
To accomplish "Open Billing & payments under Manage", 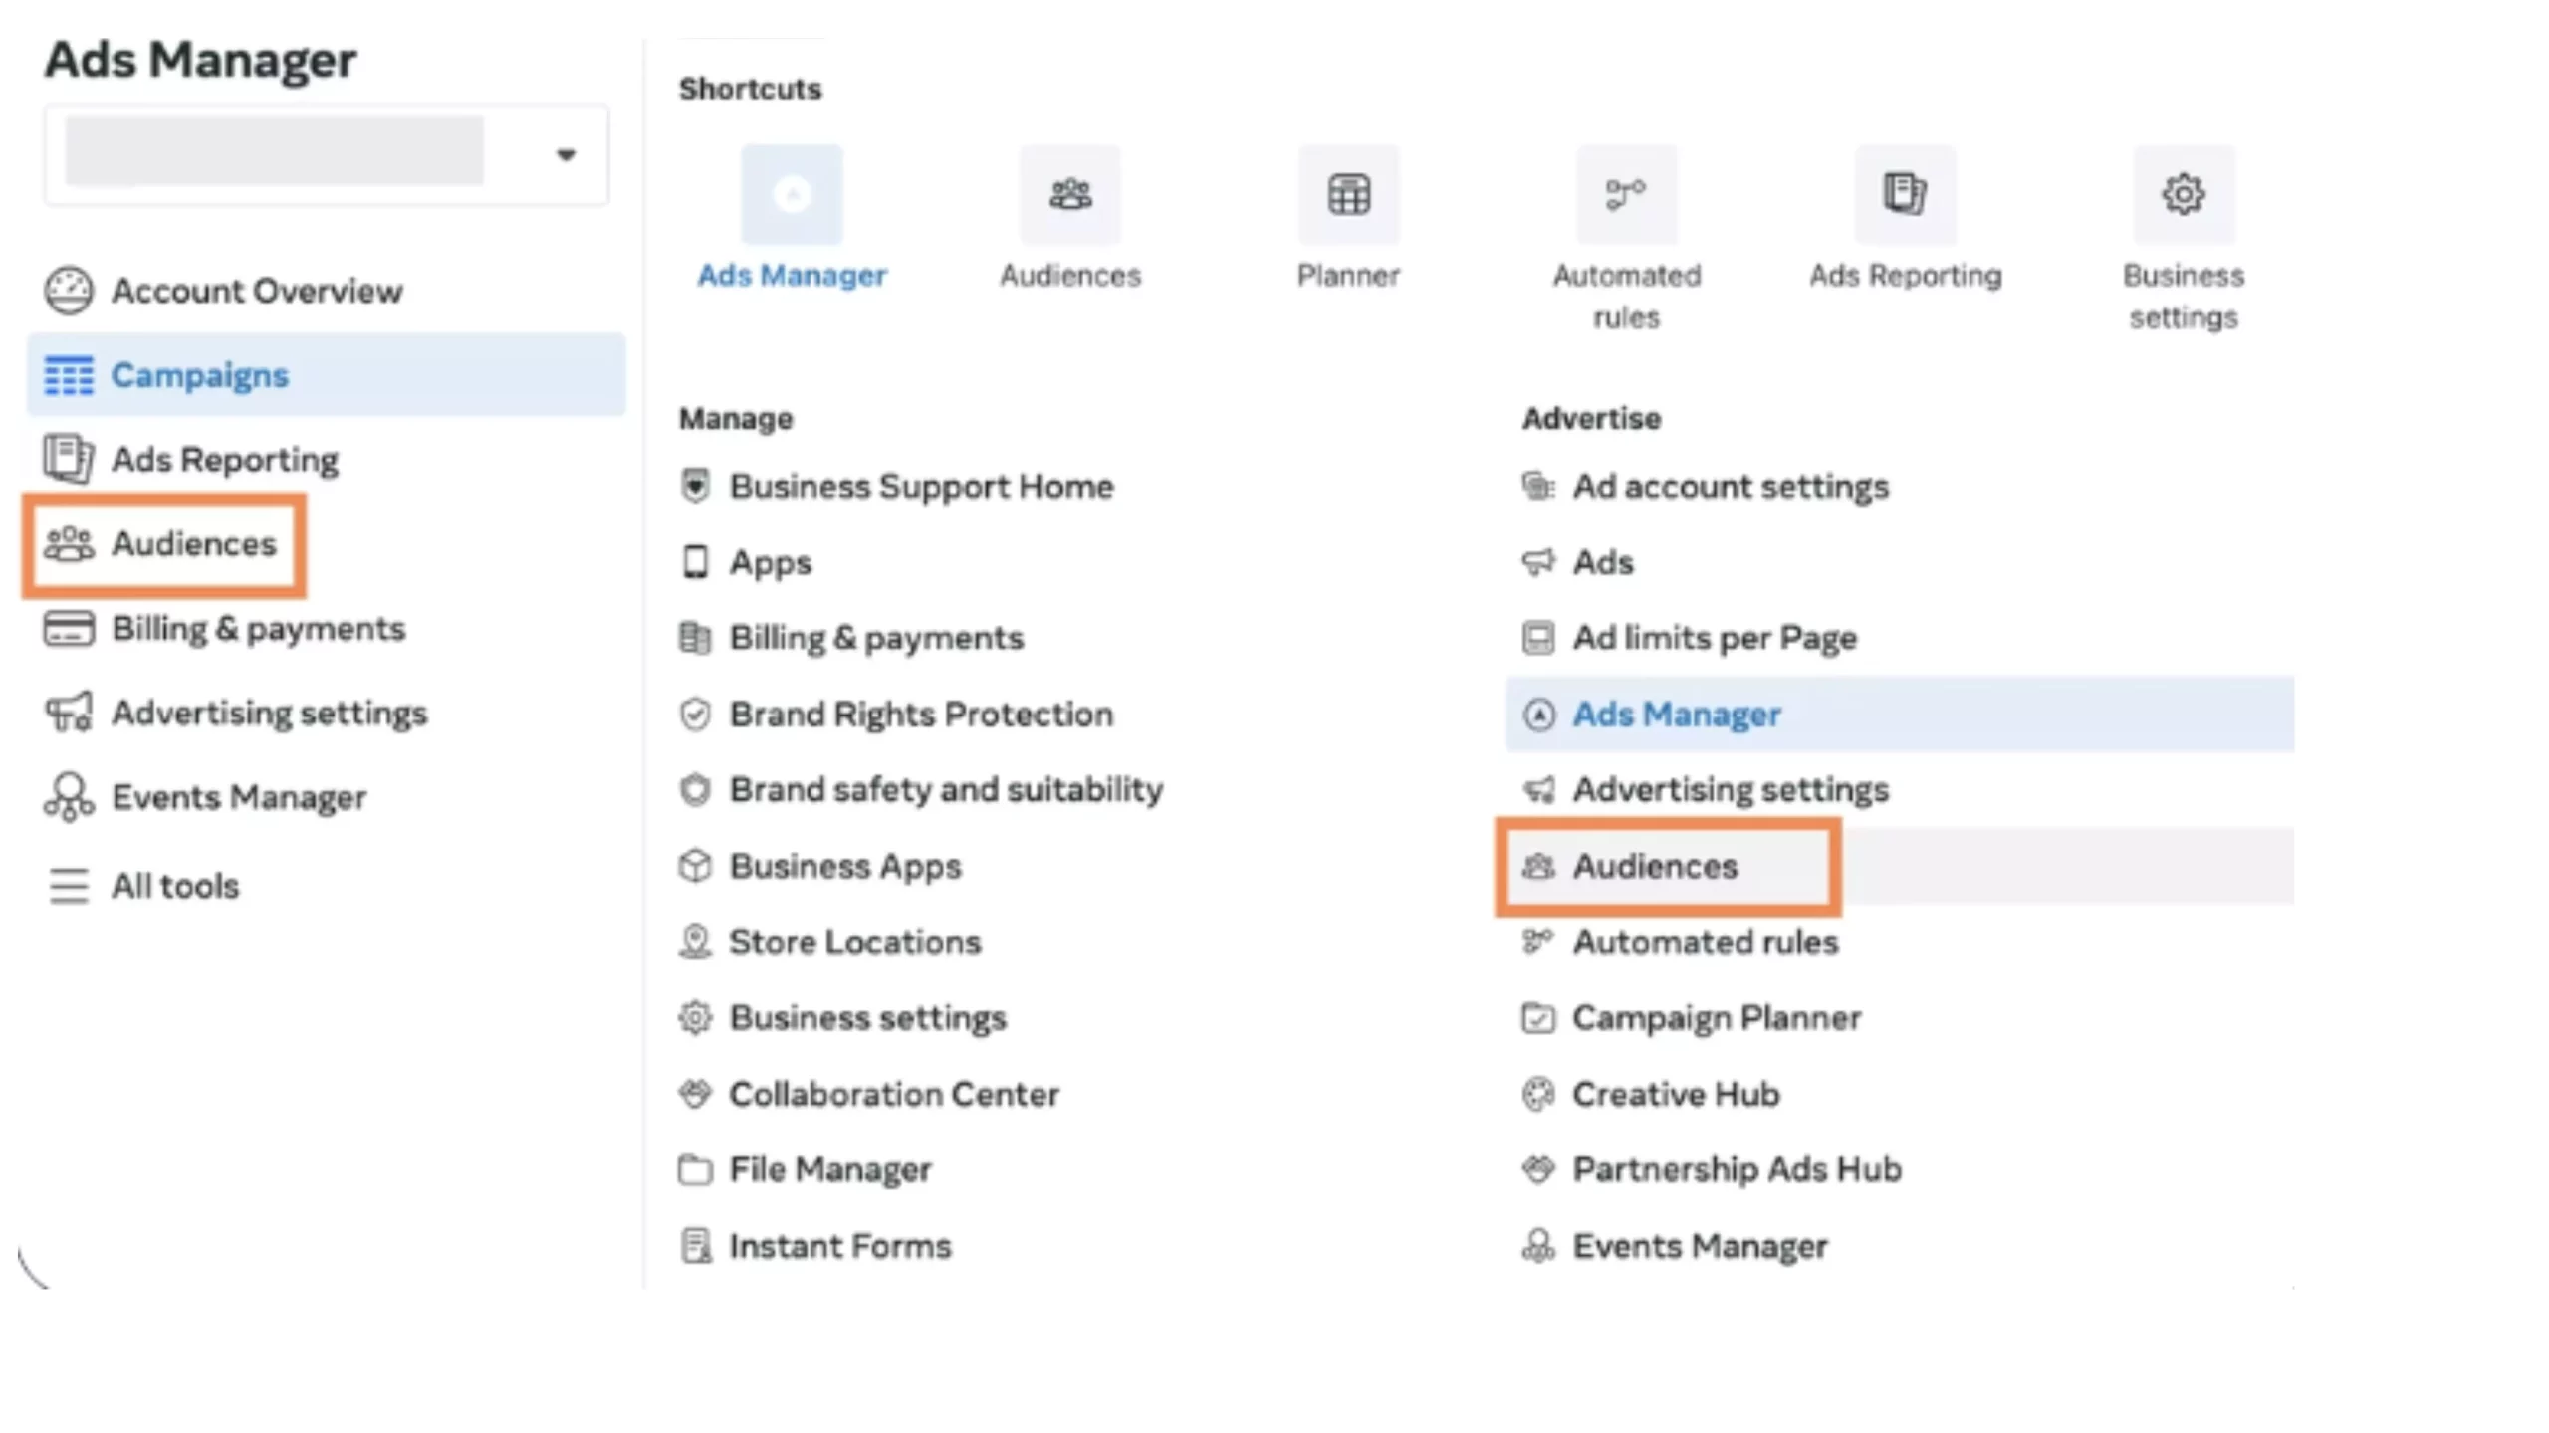I will tap(876, 638).
